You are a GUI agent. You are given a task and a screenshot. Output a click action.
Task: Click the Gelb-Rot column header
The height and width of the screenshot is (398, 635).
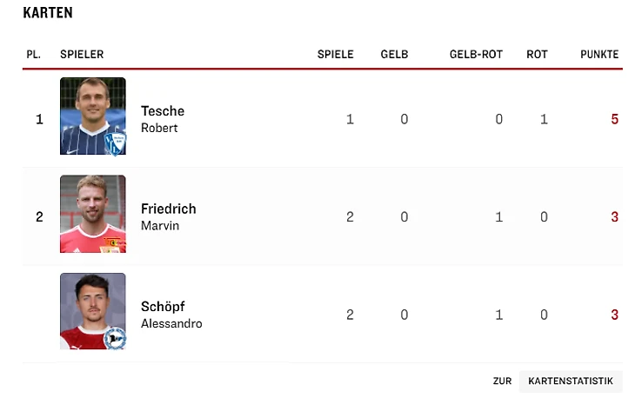point(476,54)
